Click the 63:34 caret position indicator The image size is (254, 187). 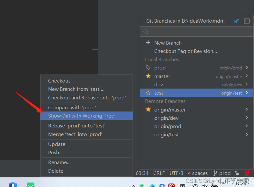point(142,173)
